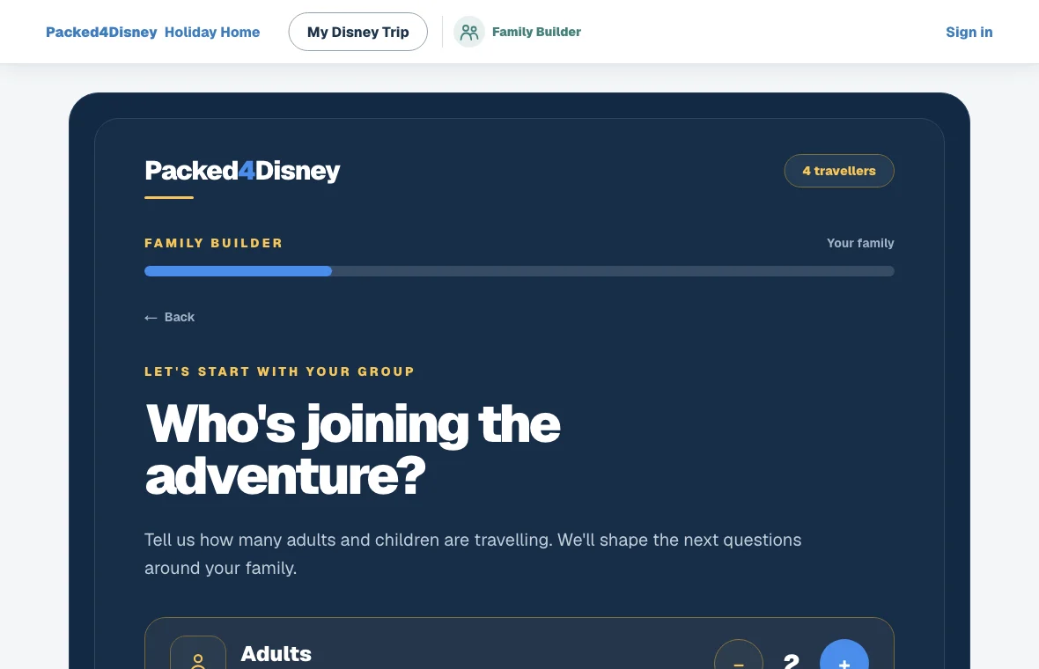The width and height of the screenshot is (1039, 669).
Task: Click the Family Builder progress bar
Action: [519, 271]
